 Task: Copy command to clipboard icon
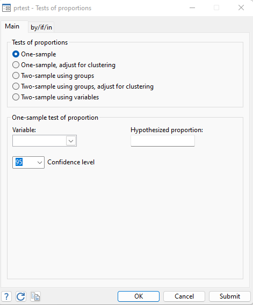[35, 296]
